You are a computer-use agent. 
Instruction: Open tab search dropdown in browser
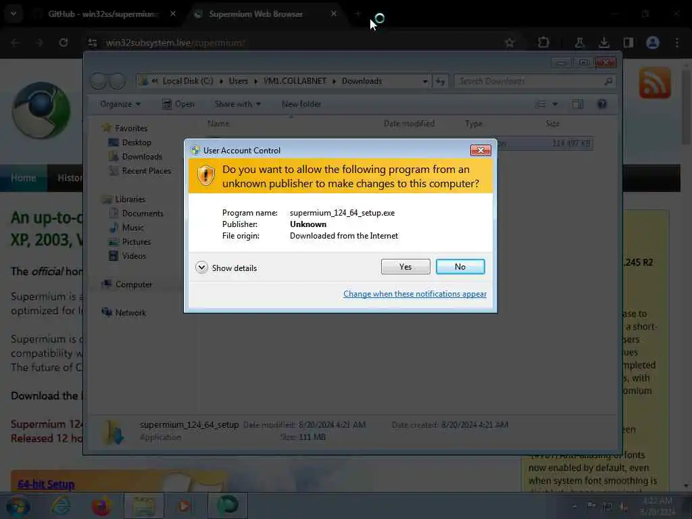[14, 14]
